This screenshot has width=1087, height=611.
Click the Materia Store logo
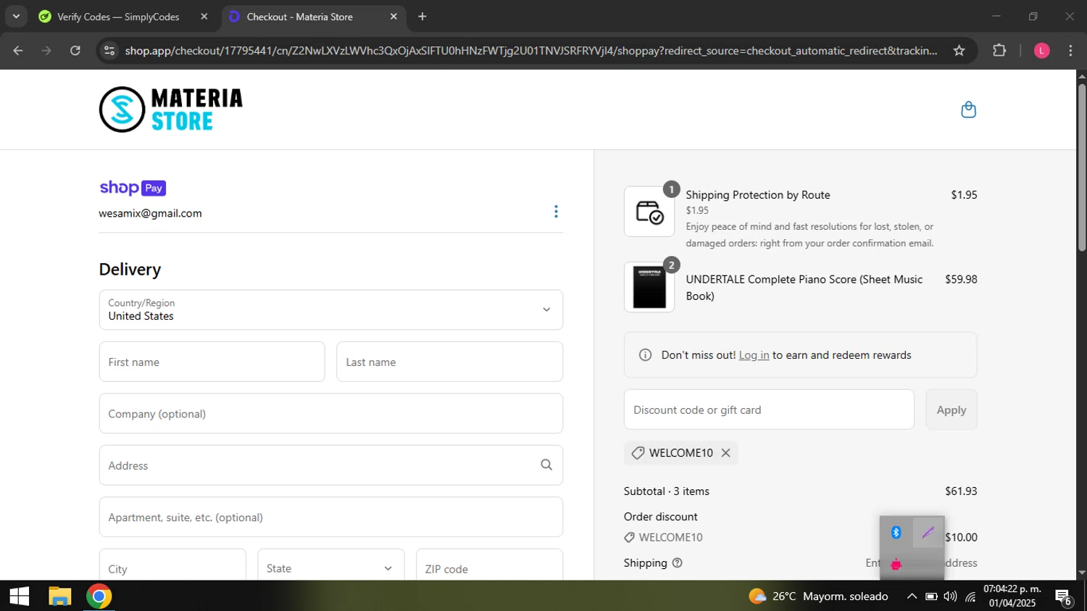coord(171,109)
